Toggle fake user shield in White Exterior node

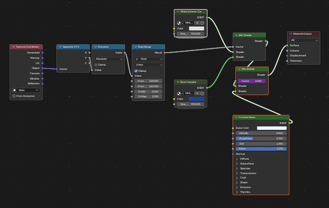(202, 23)
